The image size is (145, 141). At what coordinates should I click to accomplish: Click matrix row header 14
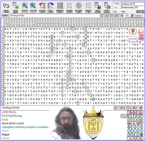2,79
